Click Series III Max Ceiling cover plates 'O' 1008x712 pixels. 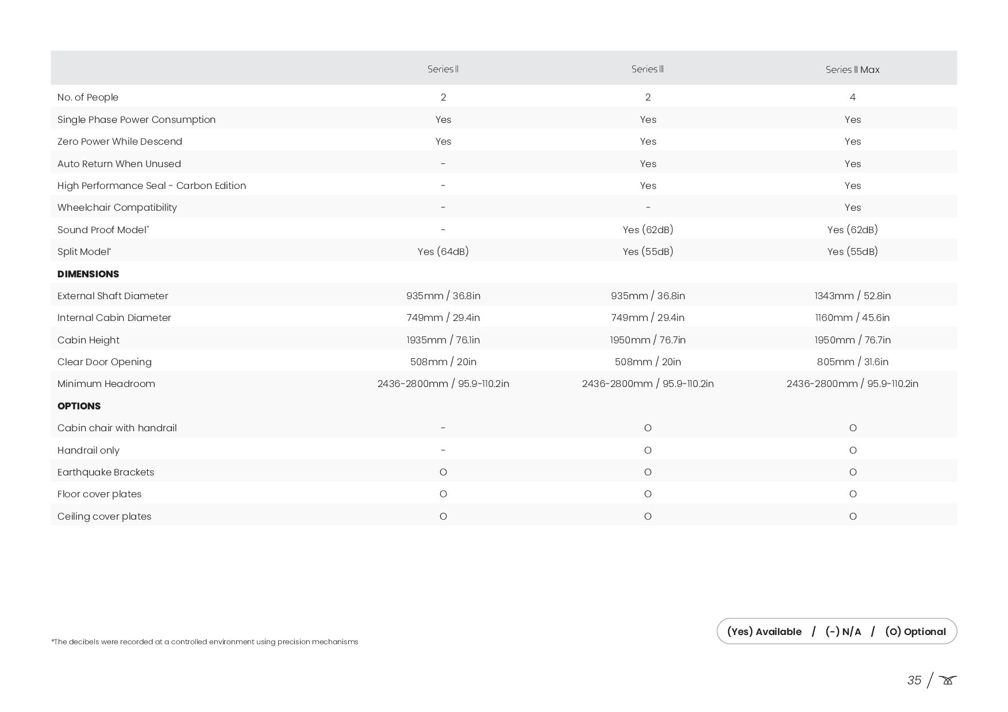click(853, 516)
